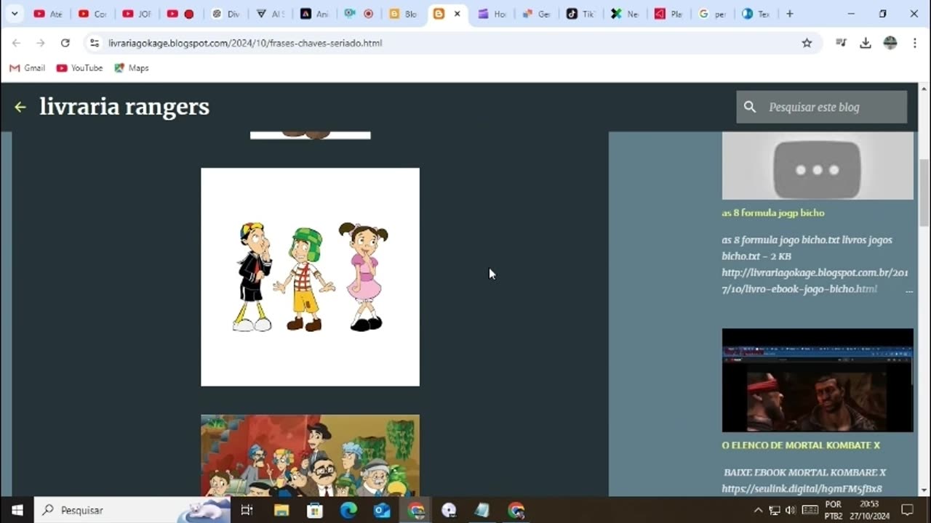Open the clock showing 20:53 27/10/2024

pyautogui.click(x=868, y=510)
